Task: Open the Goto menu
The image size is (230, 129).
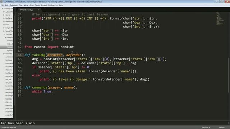Action: (x=31, y=5)
